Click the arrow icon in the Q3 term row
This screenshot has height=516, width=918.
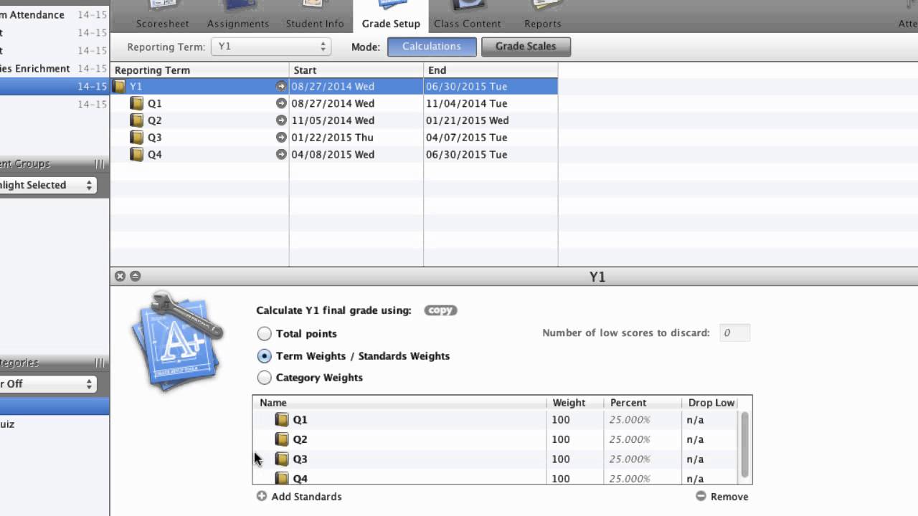tap(281, 138)
